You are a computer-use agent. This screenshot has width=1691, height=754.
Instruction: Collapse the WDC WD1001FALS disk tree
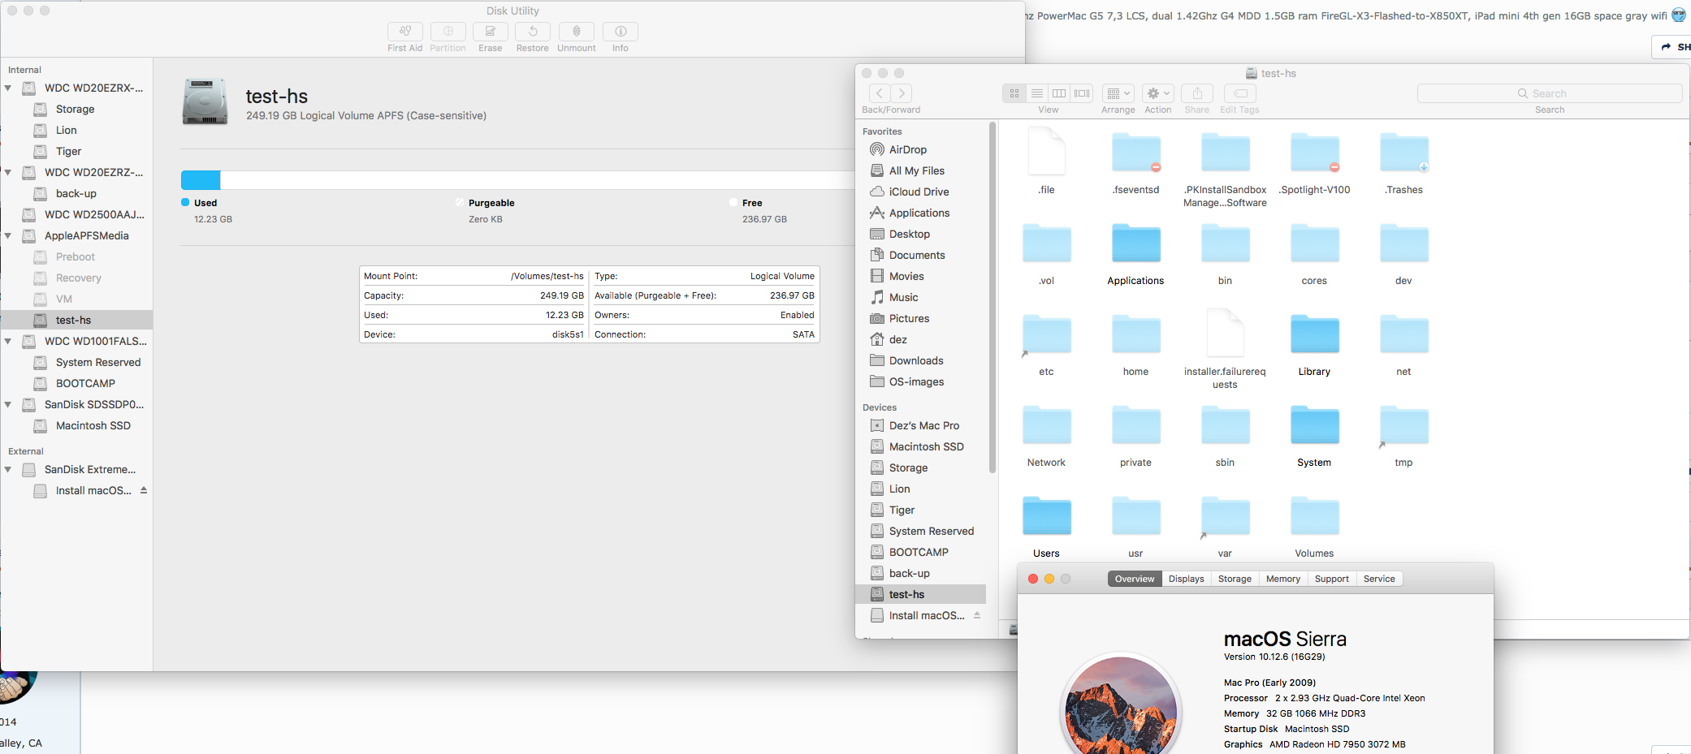click(x=8, y=342)
